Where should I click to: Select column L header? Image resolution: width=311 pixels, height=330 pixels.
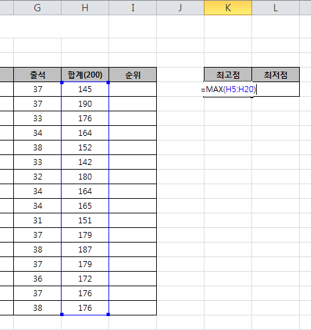coord(275,8)
